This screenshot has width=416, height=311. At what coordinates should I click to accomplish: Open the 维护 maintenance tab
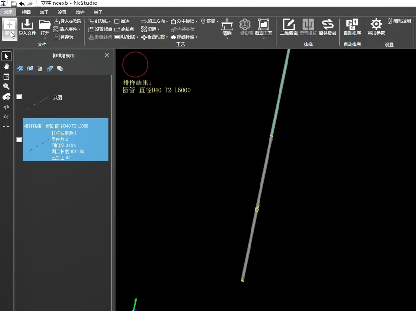[80, 12]
